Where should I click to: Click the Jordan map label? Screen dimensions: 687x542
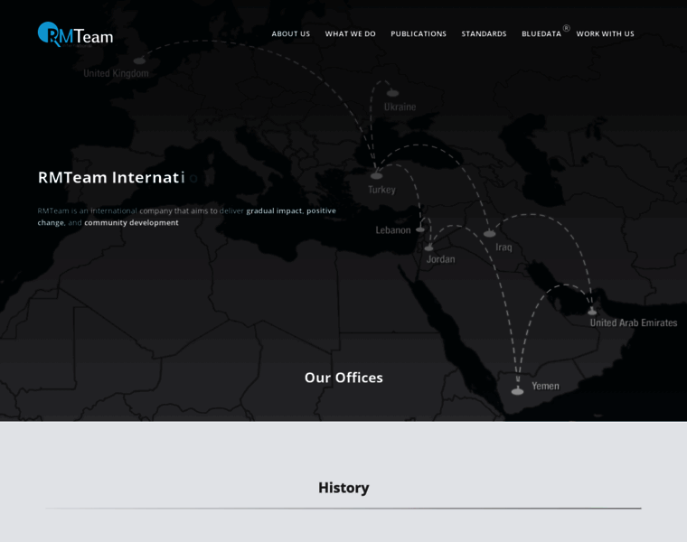441,259
